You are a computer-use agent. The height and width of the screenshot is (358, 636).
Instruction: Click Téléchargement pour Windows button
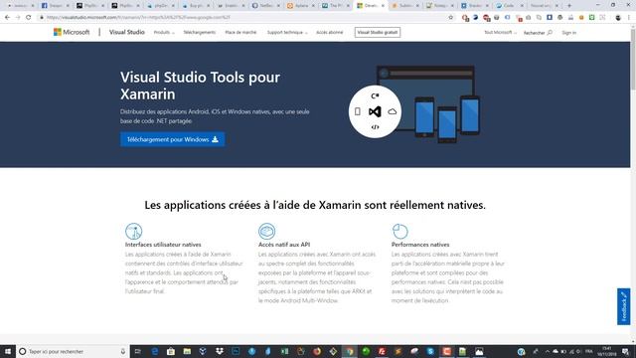point(172,139)
